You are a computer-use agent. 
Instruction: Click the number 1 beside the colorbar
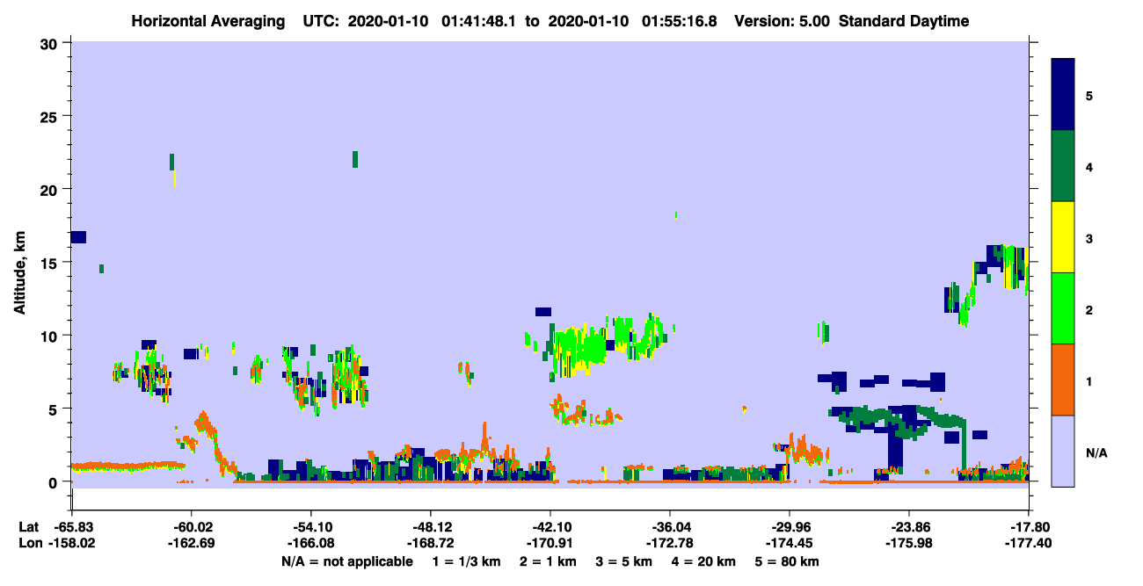tap(1088, 381)
